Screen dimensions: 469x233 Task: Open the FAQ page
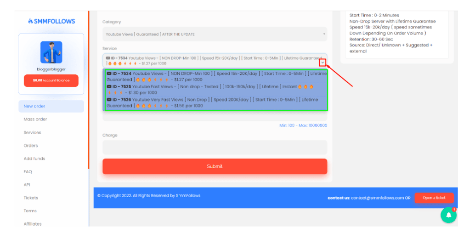(x=28, y=172)
